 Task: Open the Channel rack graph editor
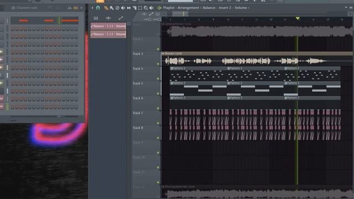pyautogui.click(x=70, y=8)
